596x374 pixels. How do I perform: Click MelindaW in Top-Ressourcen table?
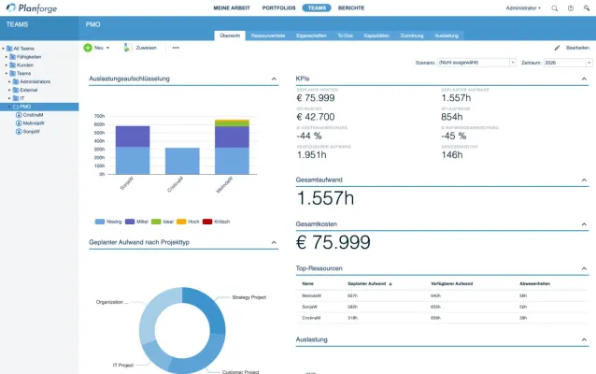(x=312, y=295)
